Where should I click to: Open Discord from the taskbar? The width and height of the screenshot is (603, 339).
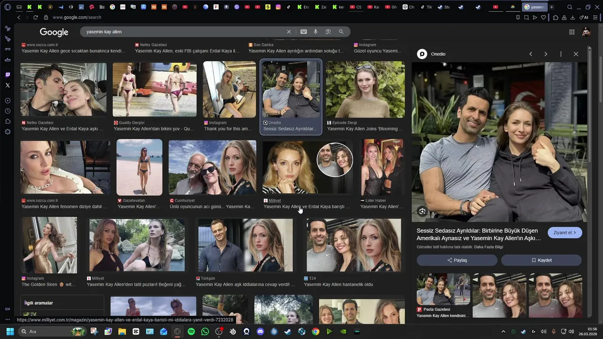click(260, 331)
